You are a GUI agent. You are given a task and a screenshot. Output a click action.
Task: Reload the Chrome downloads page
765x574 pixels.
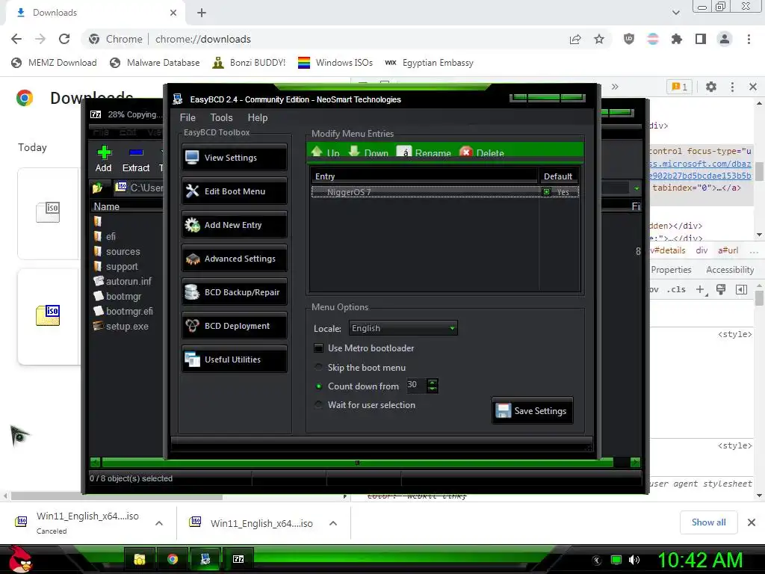point(64,39)
